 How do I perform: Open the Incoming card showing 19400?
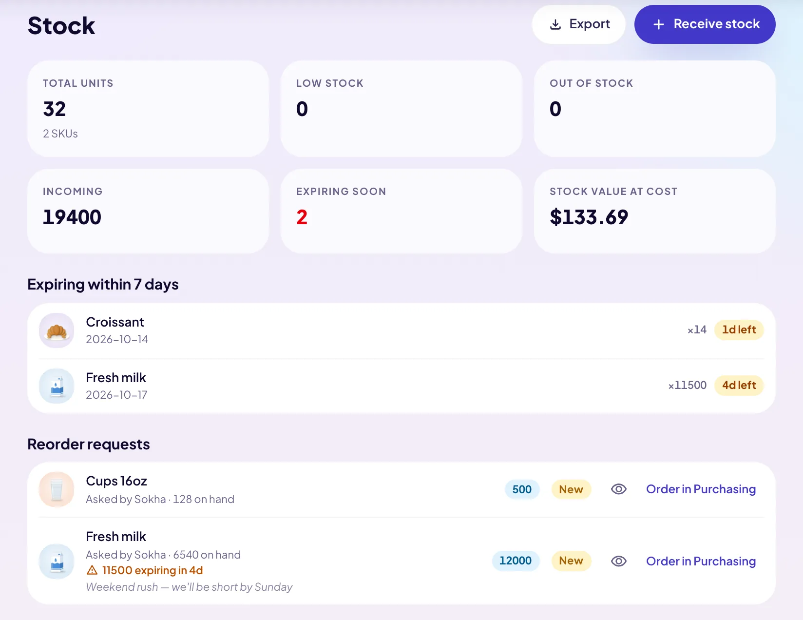(x=148, y=211)
